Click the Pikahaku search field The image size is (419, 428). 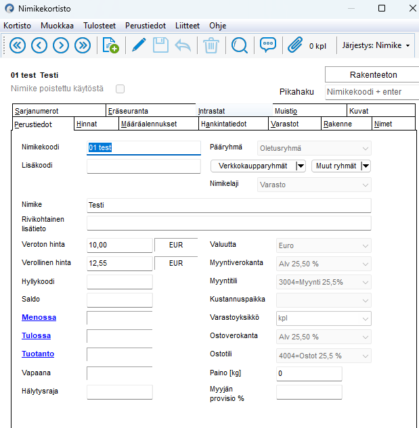click(371, 92)
